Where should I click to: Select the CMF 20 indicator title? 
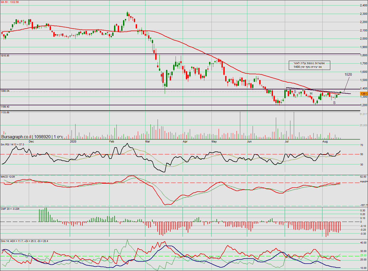(10, 209)
